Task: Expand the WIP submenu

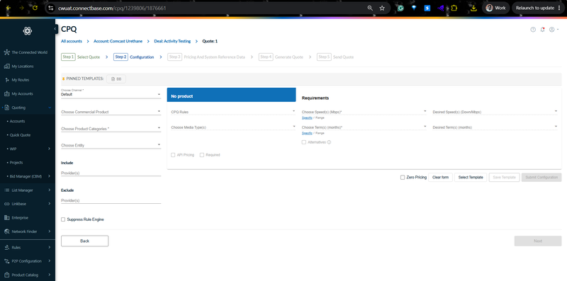Action: 49,149
